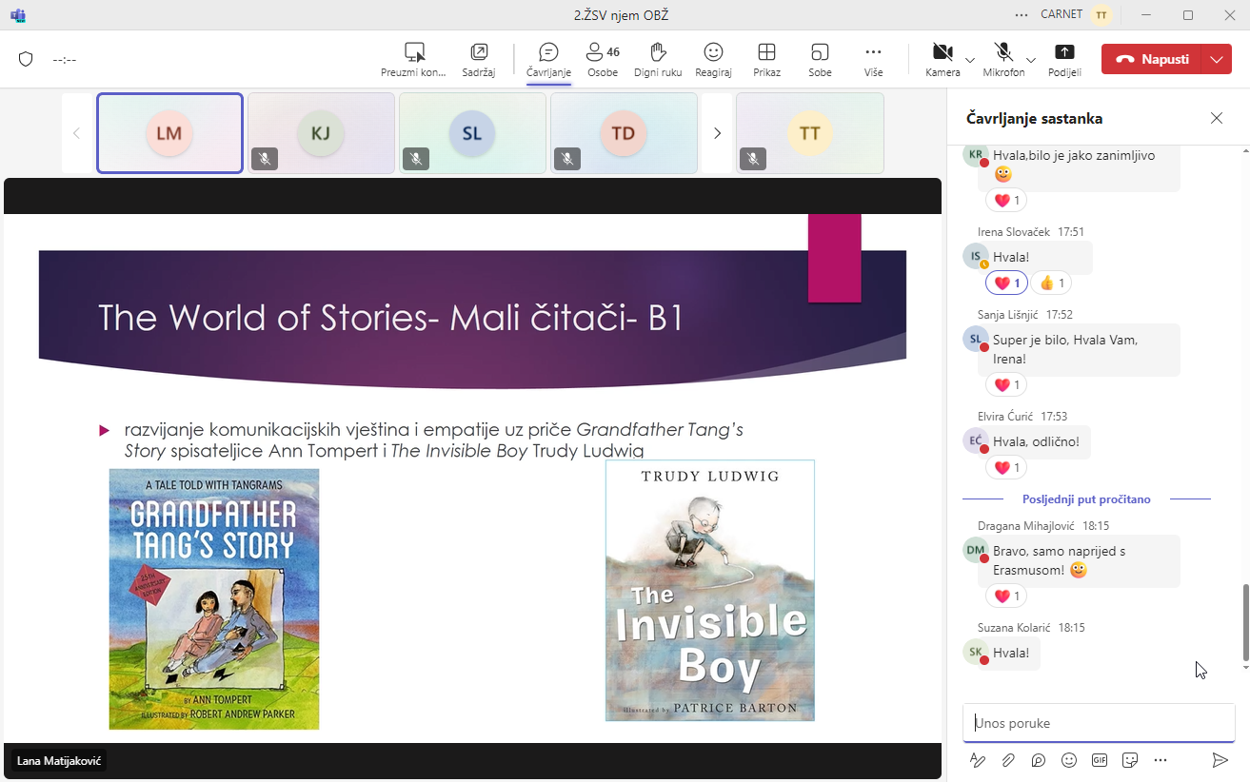This screenshot has height=782, width=1250.
Task: Click The Invisible Boy book cover
Action: point(710,590)
